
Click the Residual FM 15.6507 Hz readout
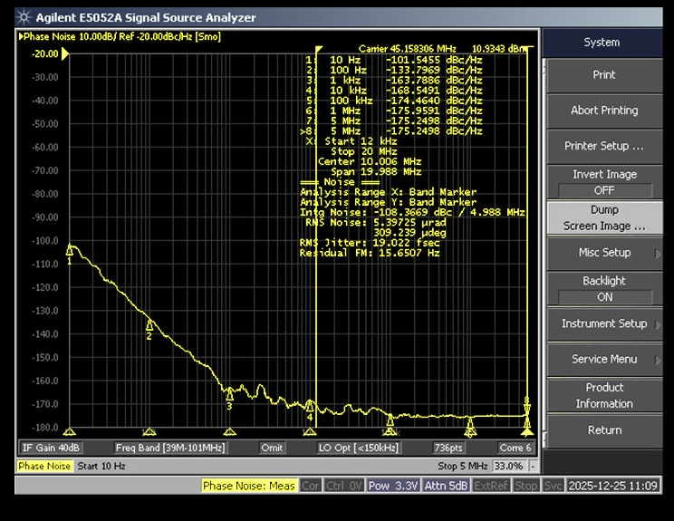point(370,253)
